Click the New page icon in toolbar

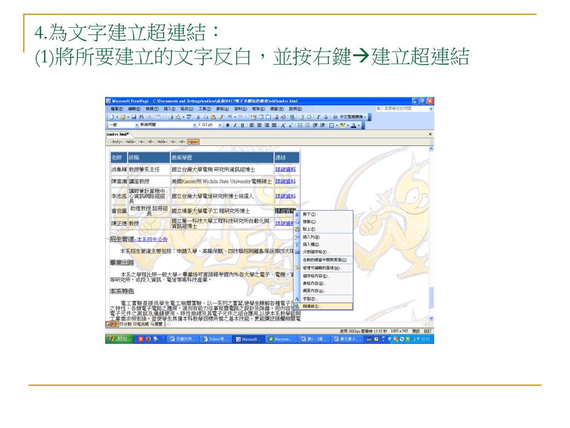[111, 117]
